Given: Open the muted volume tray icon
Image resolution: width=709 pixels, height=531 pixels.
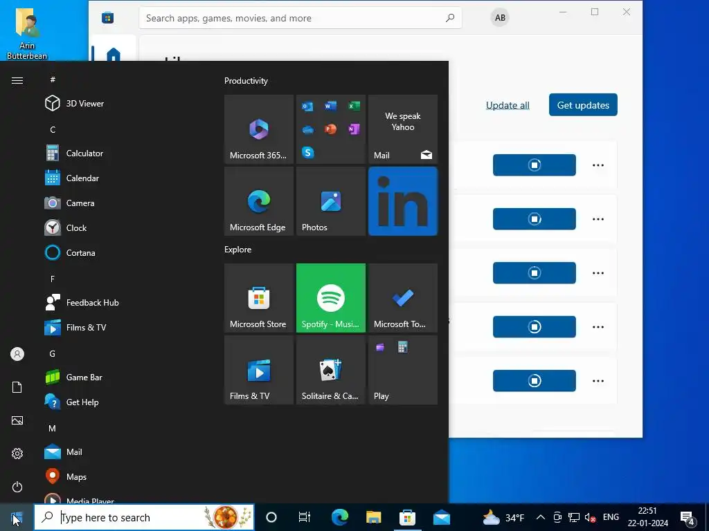Looking at the screenshot, I should (x=590, y=518).
